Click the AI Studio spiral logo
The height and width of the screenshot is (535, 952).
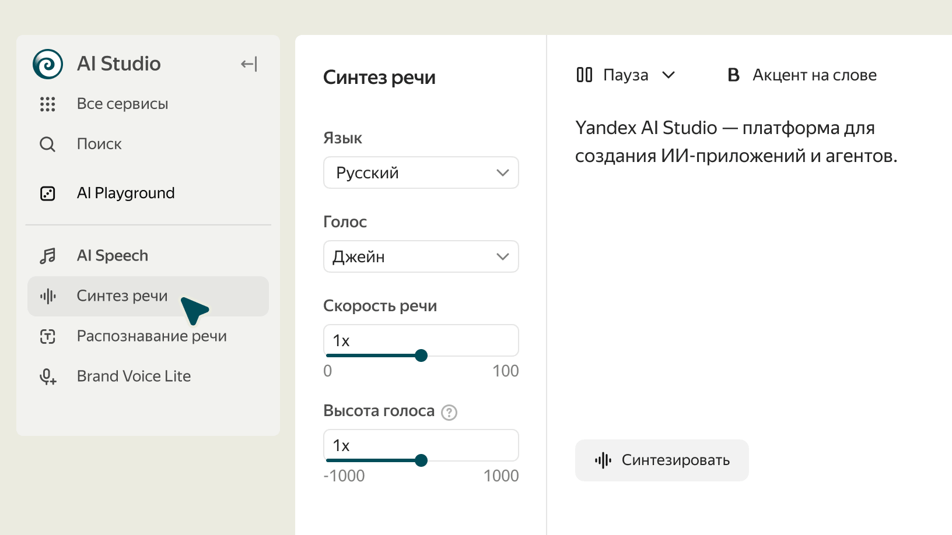click(48, 64)
